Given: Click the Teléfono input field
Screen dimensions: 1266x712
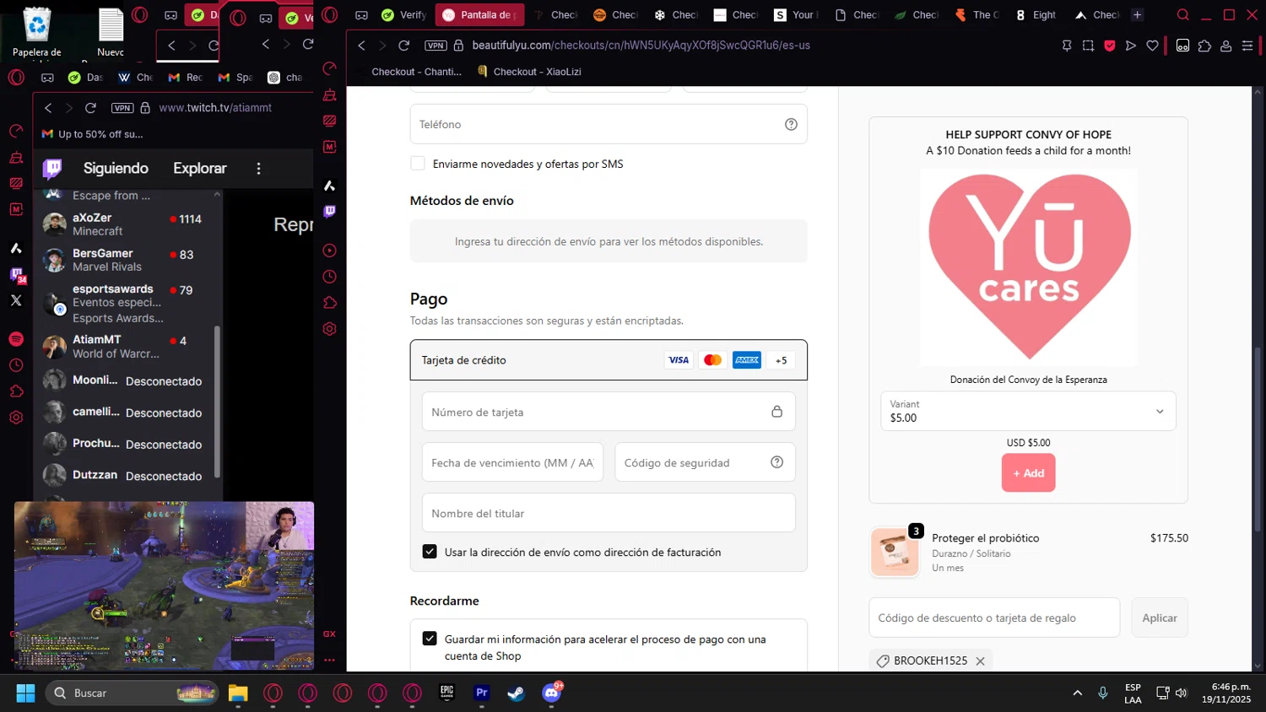Looking at the screenshot, I should [x=609, y=124].
